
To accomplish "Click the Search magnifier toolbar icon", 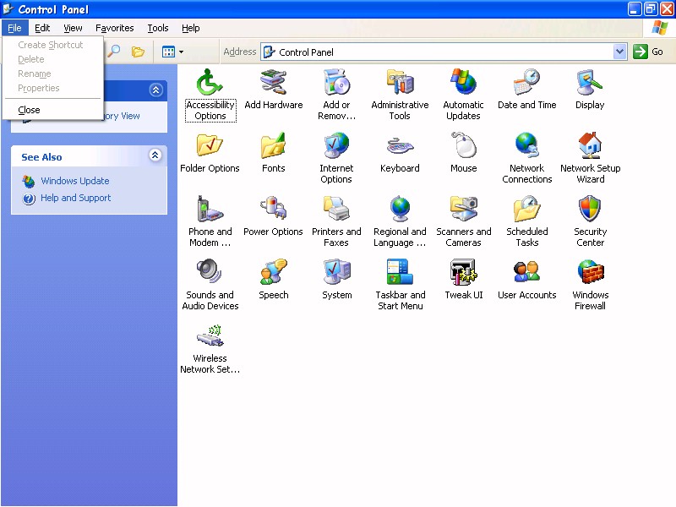I will coord(114,52).
